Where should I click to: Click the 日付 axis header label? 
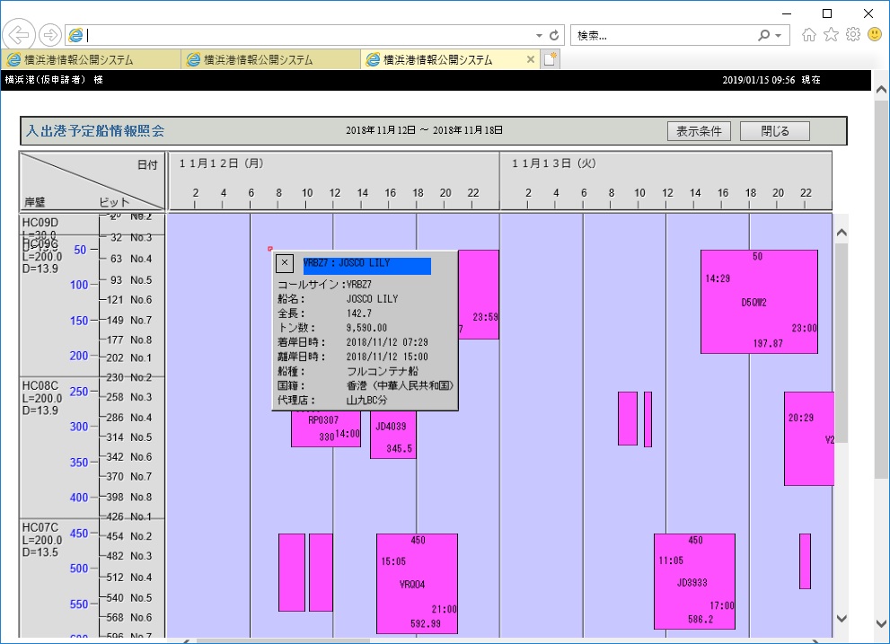click(x=147, y=164)
